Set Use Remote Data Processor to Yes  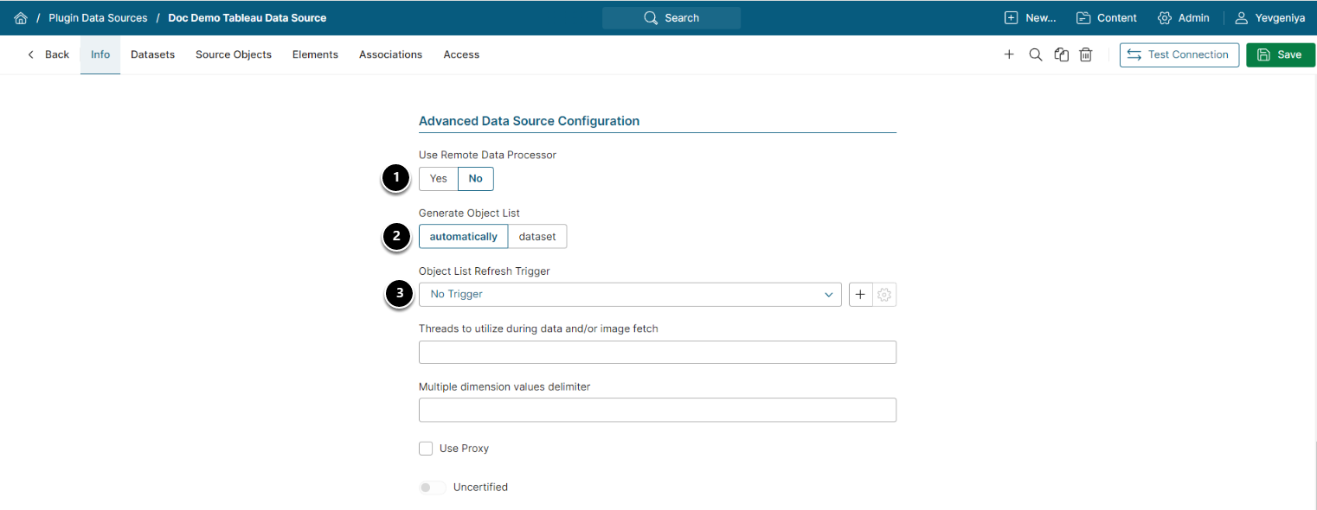[439, 179]
